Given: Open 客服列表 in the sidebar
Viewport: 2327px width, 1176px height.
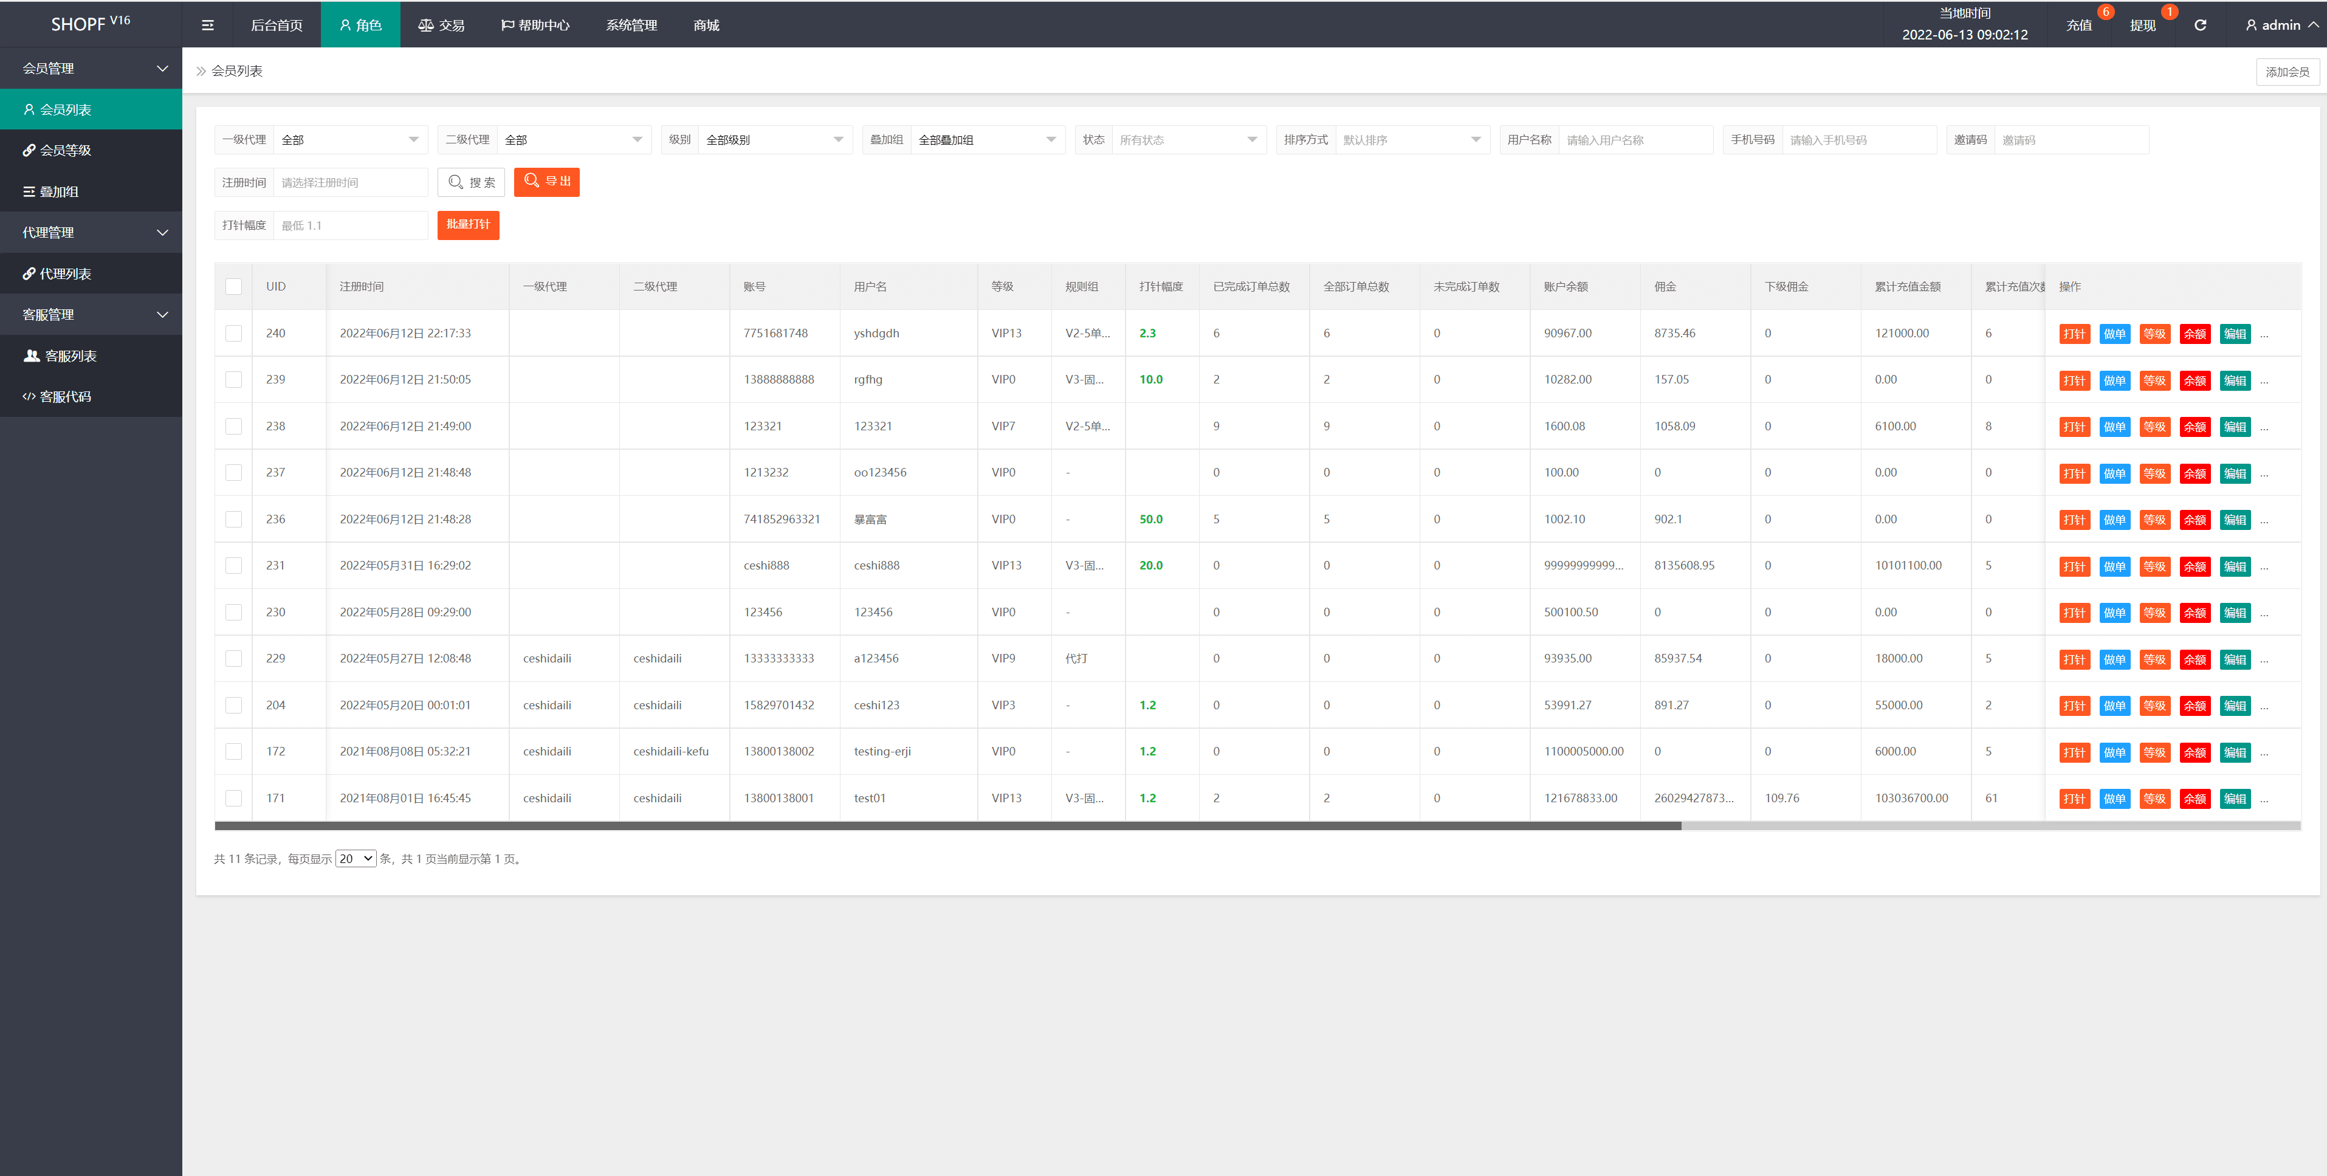Looking at the screenshot, I should point(70,356).
